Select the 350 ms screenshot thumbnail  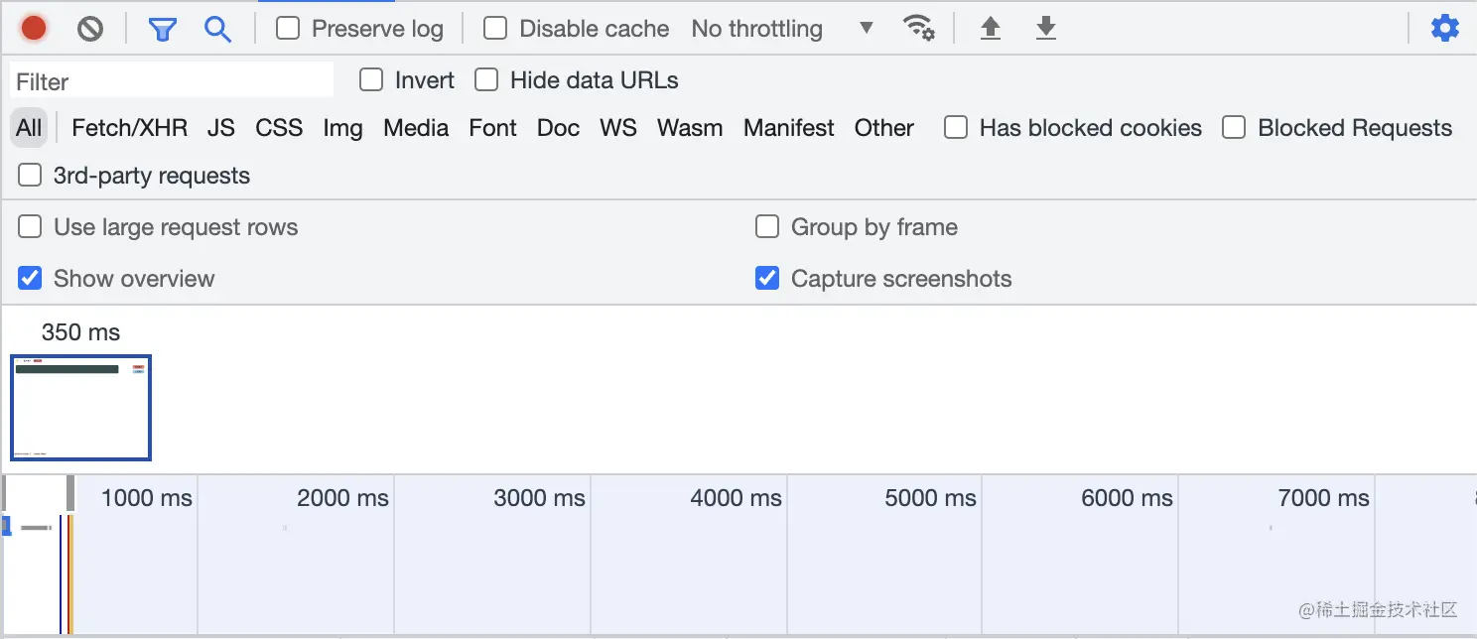(80, 407)
